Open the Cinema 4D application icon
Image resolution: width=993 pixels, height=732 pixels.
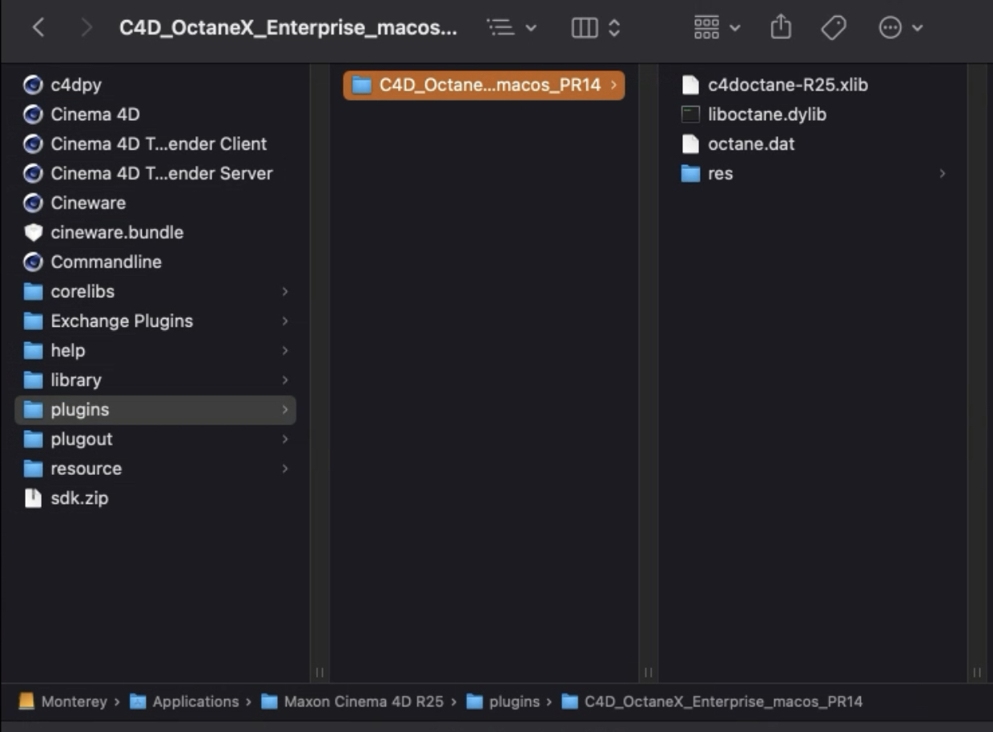[x=33, y=115]
